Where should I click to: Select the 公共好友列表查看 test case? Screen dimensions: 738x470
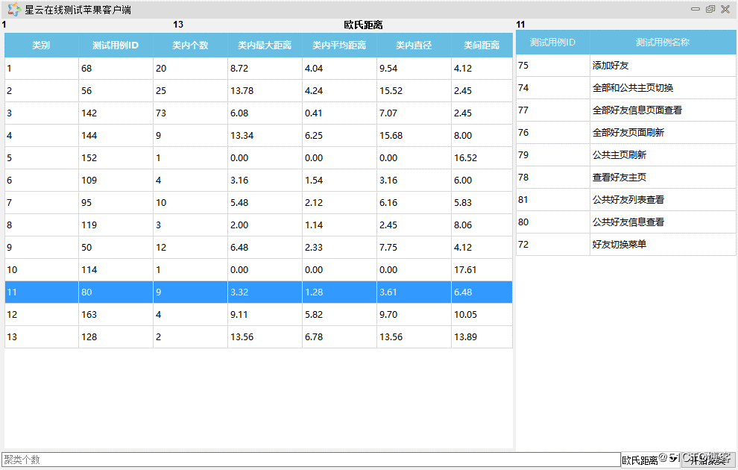click(663, 200)
